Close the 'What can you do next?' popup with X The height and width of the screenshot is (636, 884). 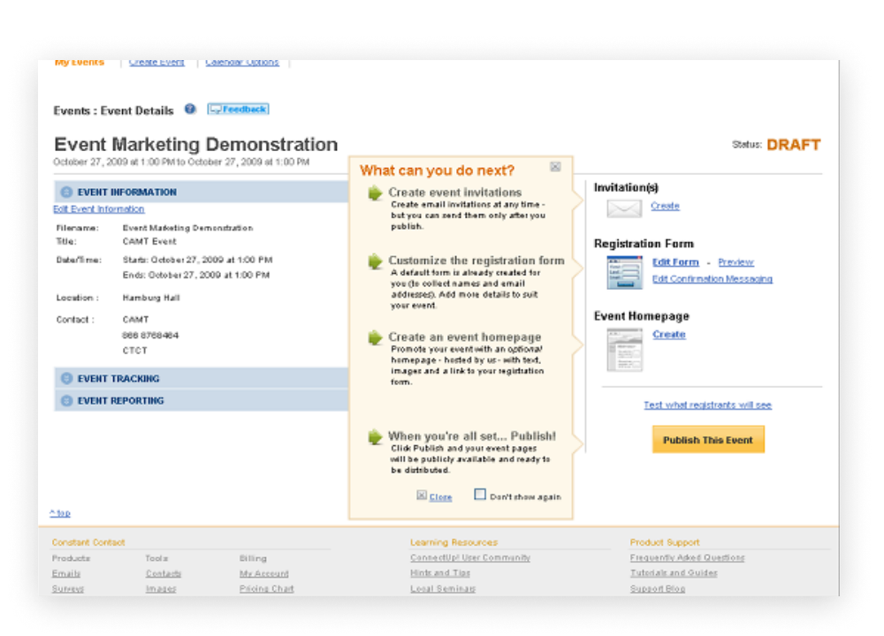coord(555,167)
